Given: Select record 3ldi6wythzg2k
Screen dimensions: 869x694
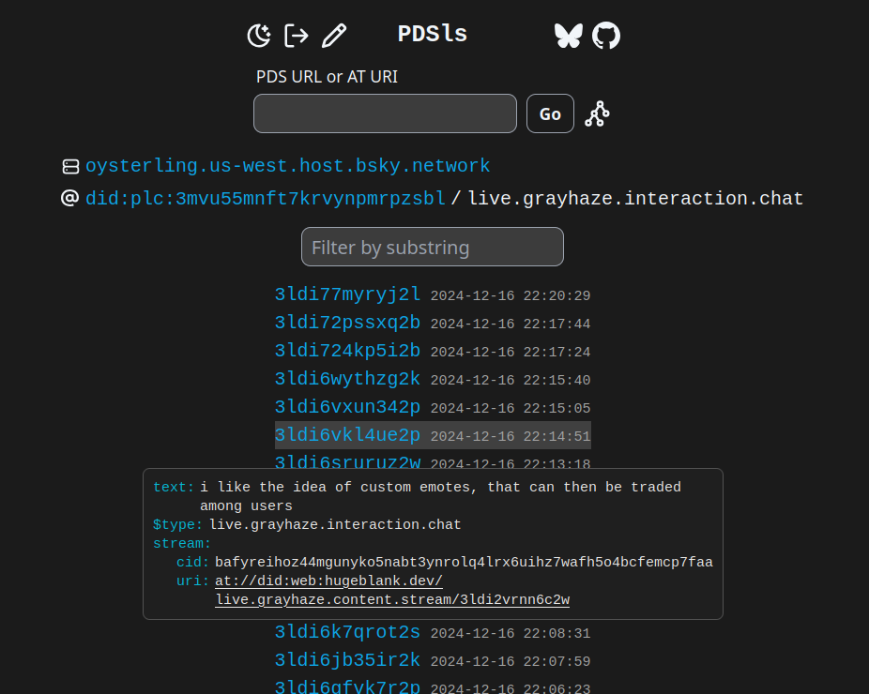Looking at the screenshot, I should 347,380.
